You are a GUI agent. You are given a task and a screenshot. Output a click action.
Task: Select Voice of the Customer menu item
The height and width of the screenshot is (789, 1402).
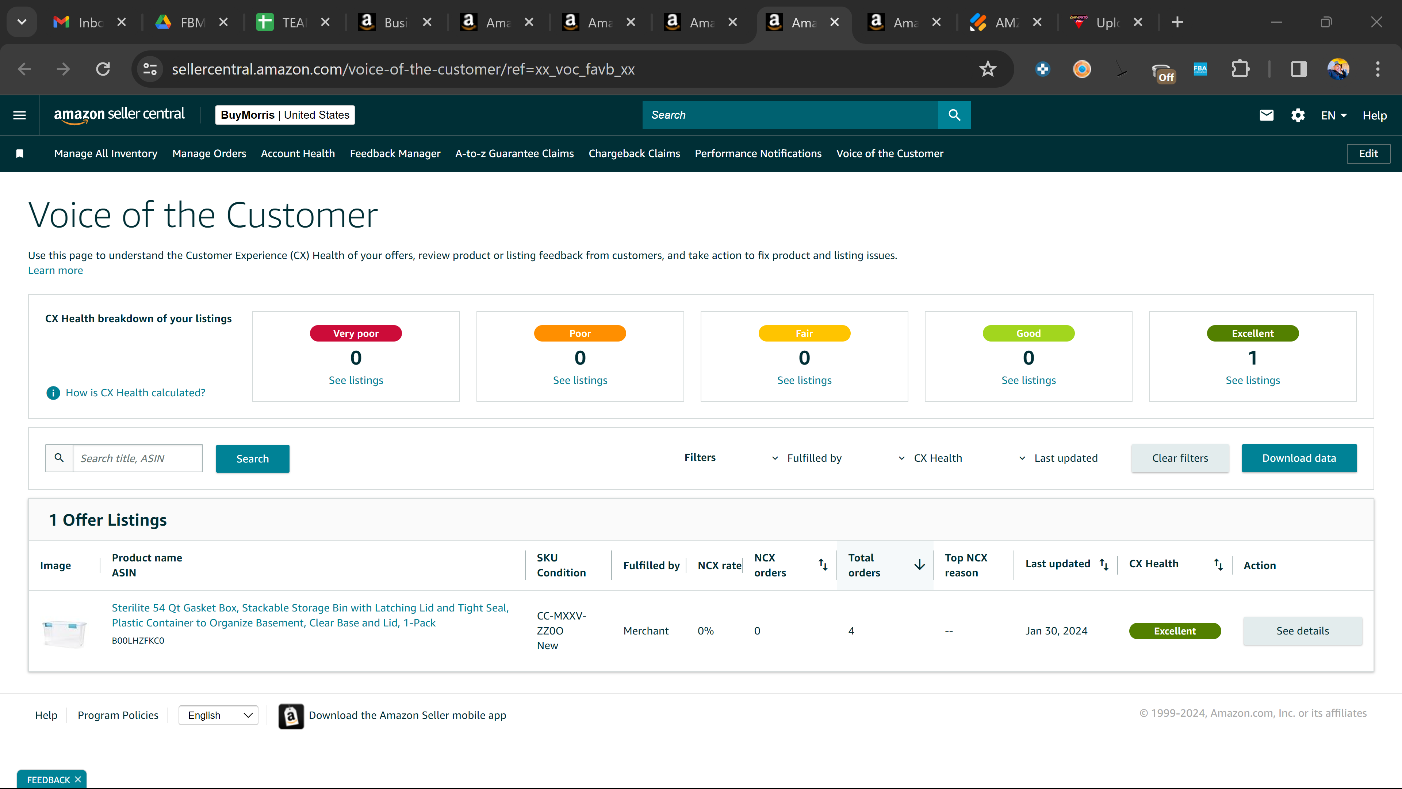coord(890,153)
